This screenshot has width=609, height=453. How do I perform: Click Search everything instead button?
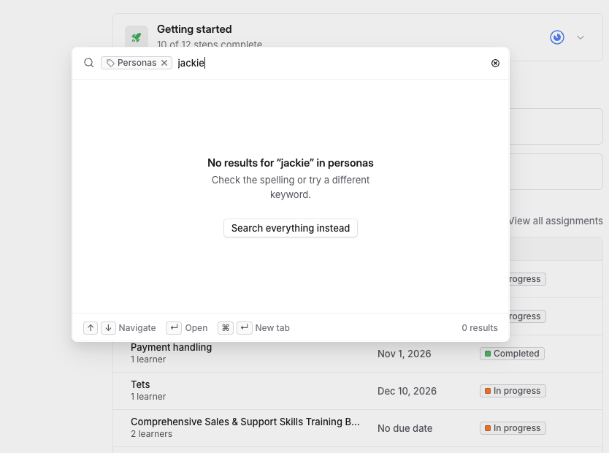click(291, 228)
